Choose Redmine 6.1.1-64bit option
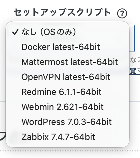Image resolution: width=140 pixels, height=158 pixels. [x=67, y=92]
